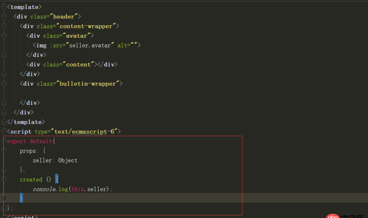
Task: Collapse the script tag fold marker
Action: point(4,131)
